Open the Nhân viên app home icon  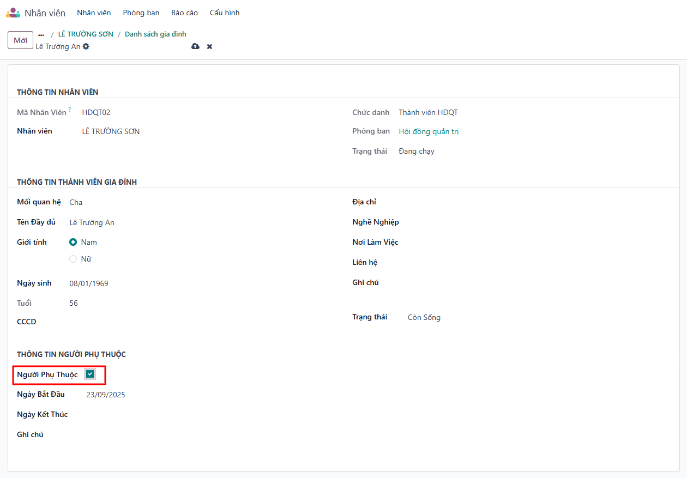[x=13, y=13]
